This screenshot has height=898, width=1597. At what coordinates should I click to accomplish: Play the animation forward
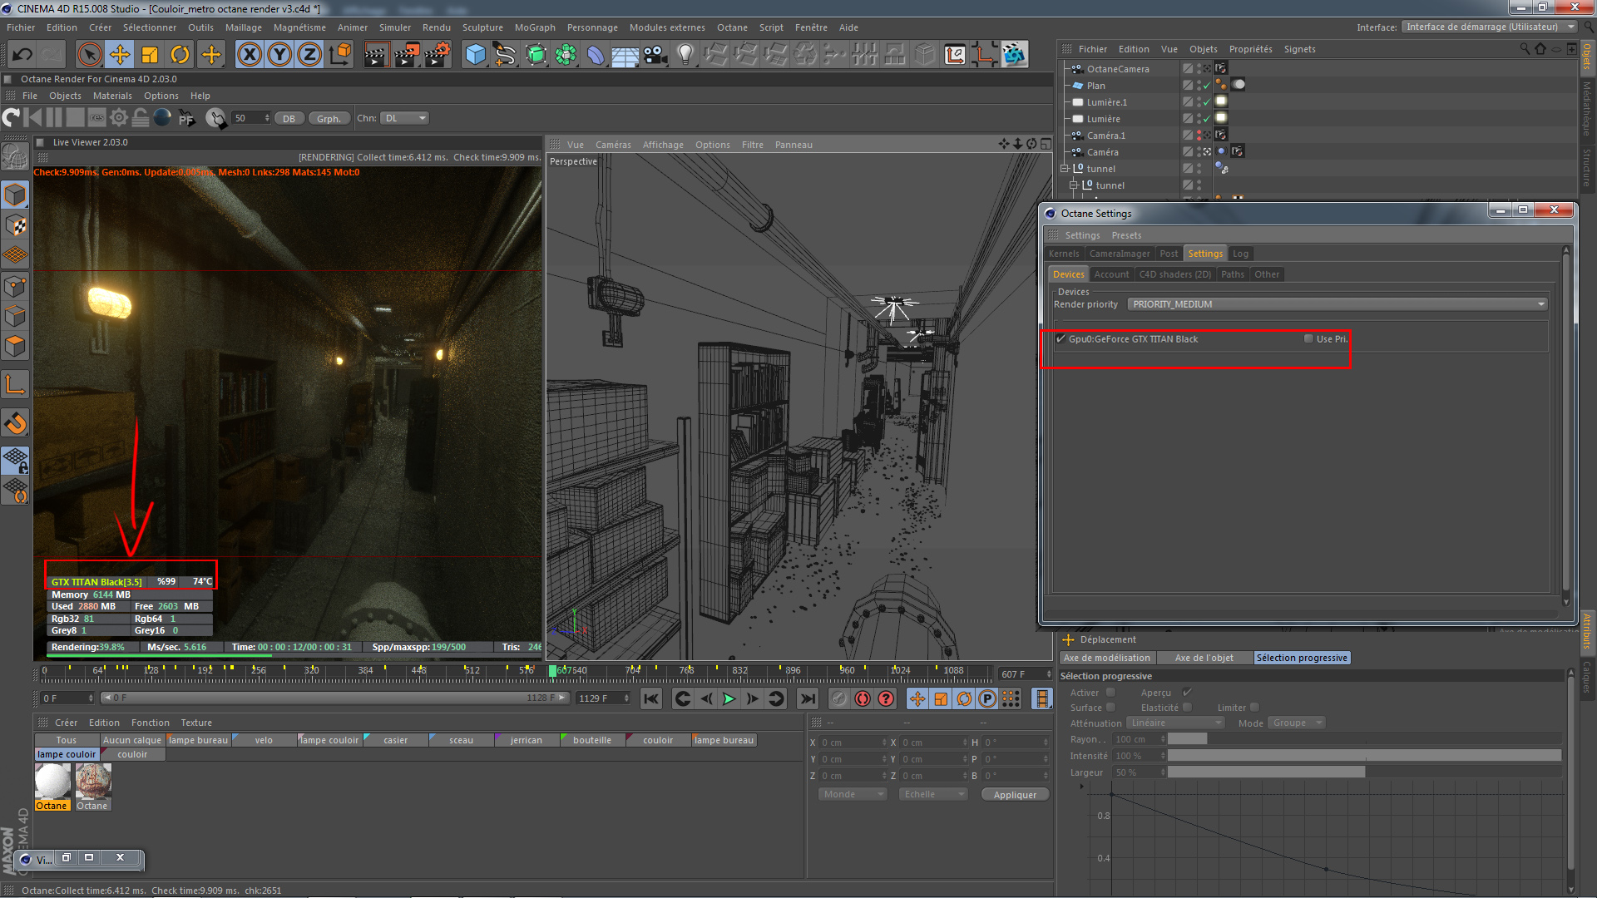point(729,698)
